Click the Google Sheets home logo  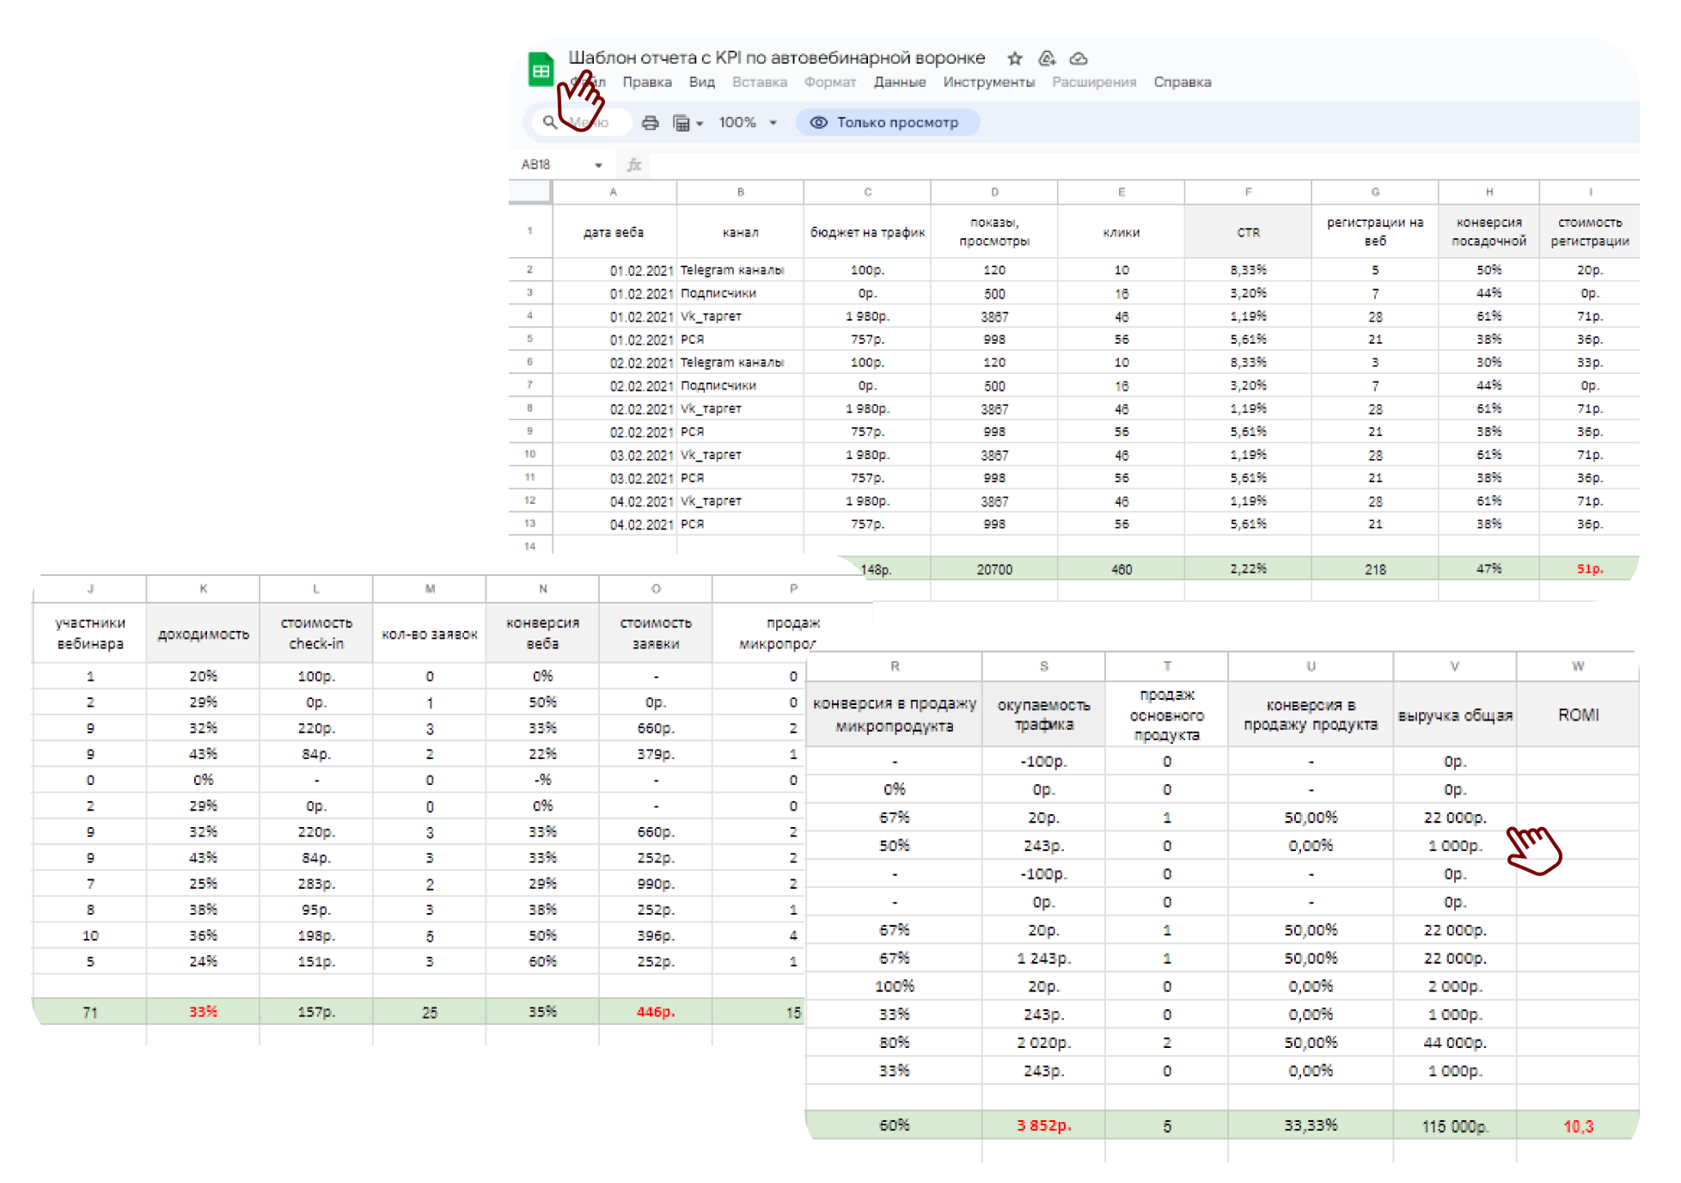coord(541,70)
